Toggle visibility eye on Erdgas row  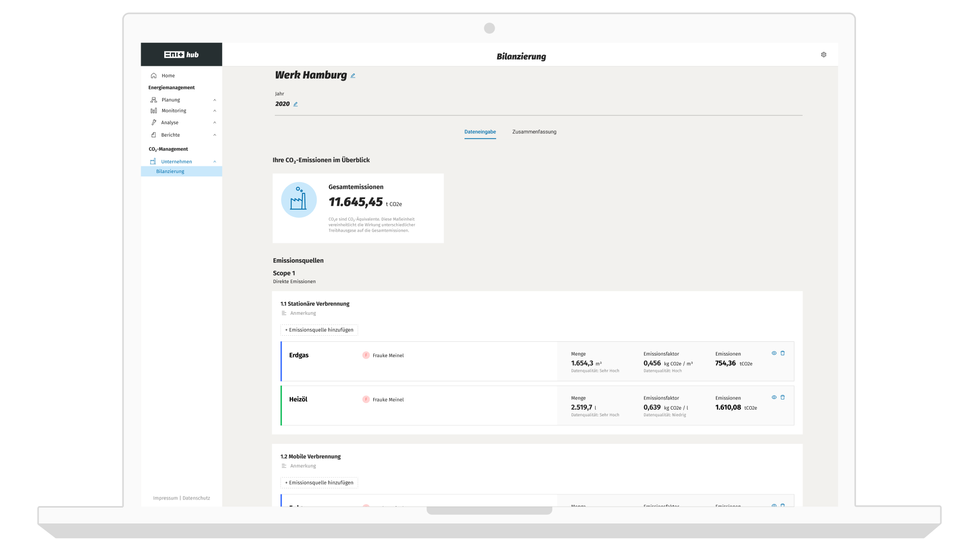click(774, 353)
